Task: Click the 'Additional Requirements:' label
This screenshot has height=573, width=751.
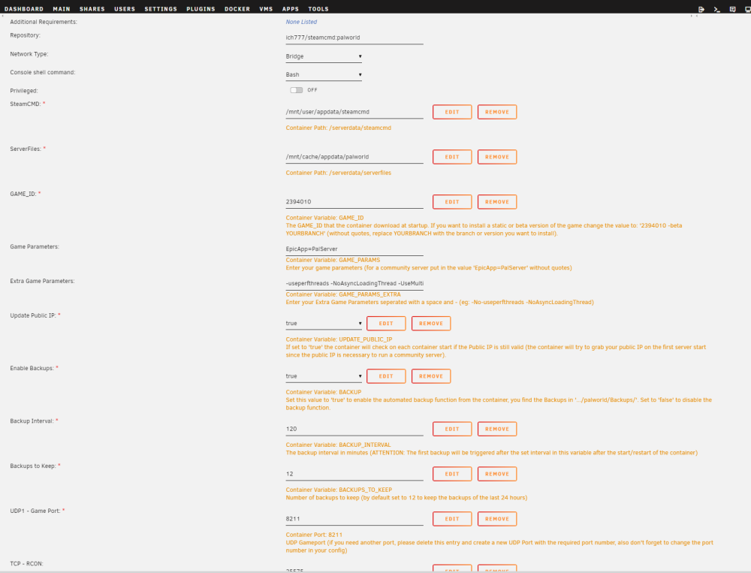Action: coord(44,22)
